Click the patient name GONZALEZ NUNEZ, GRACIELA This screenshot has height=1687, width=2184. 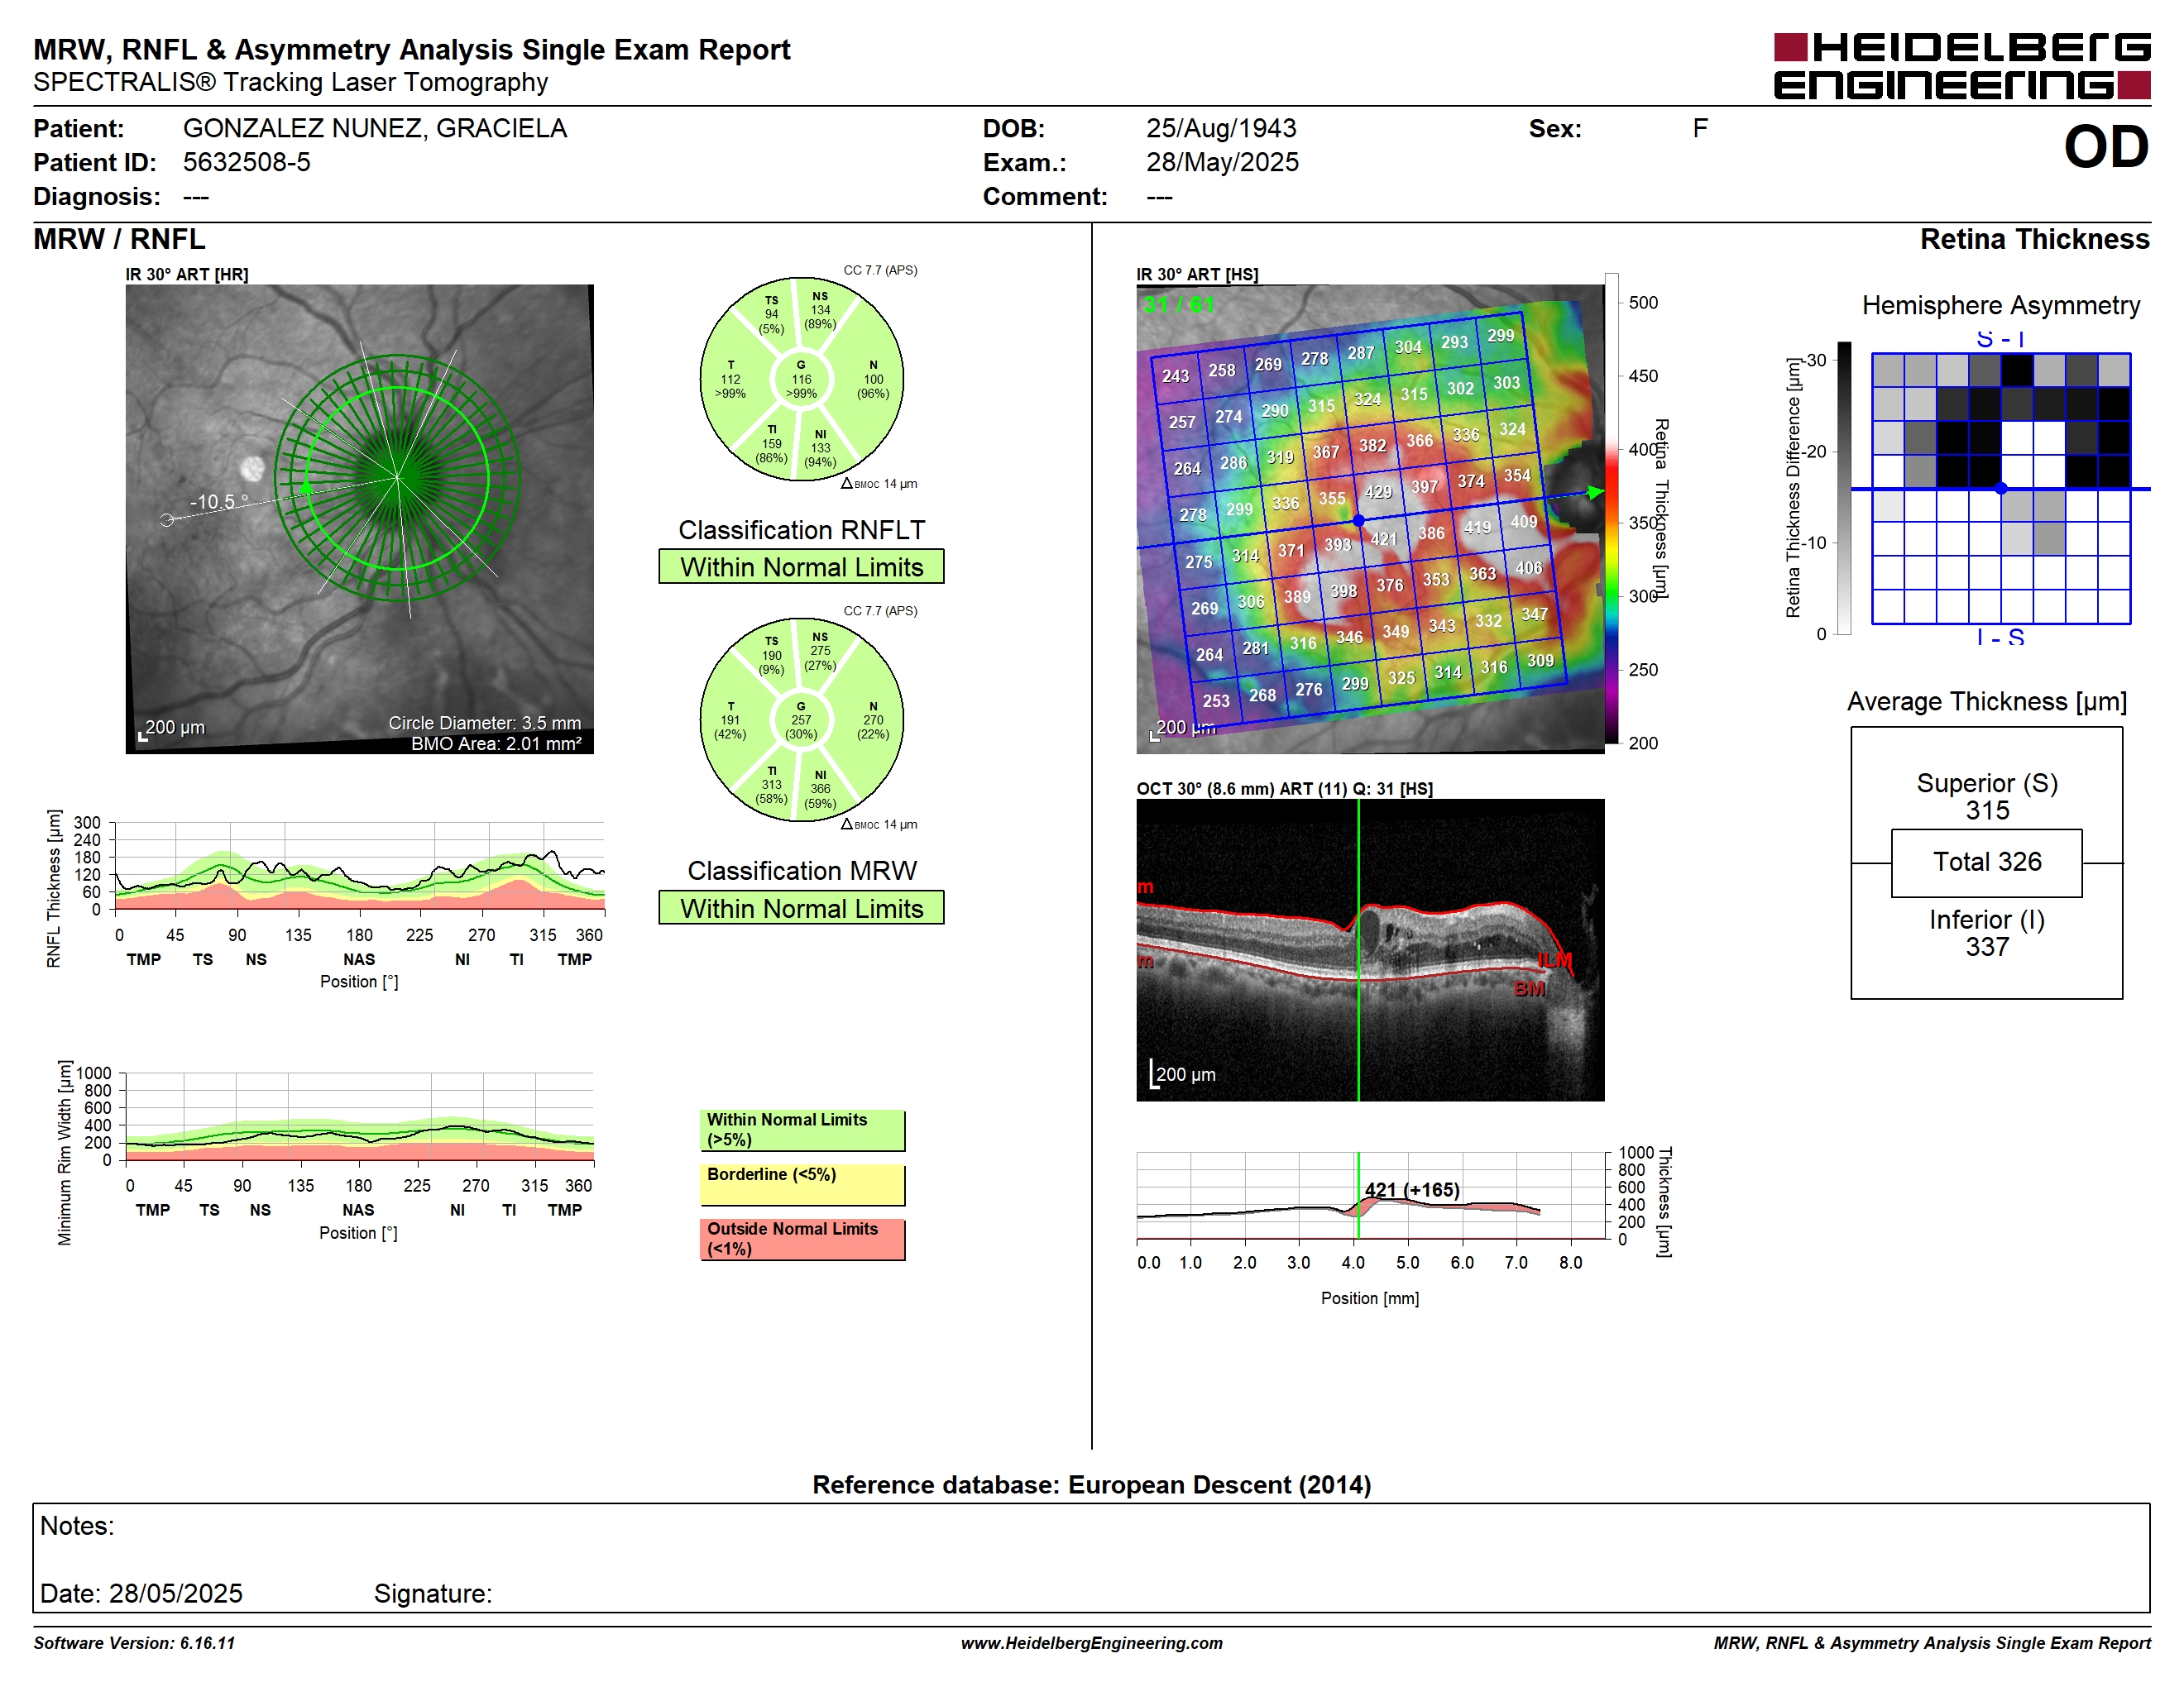coord(375,128)
